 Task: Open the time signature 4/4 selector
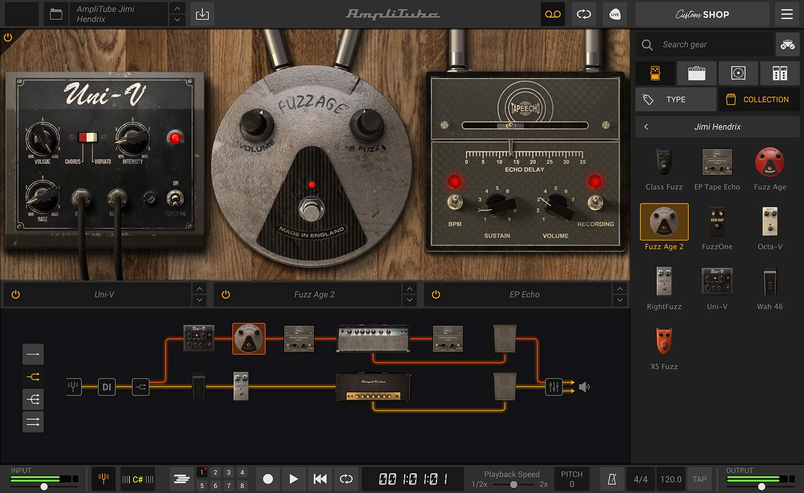click(640, 479)
